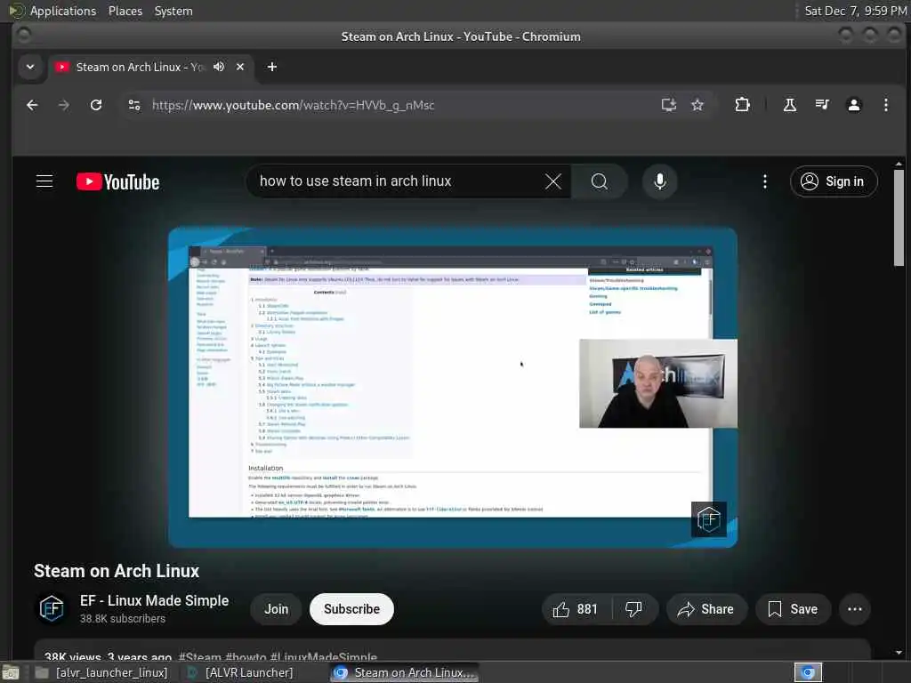Go to YouTube home via logo
The width and height of the screenshot is (911, 683).
pos(118,181)
